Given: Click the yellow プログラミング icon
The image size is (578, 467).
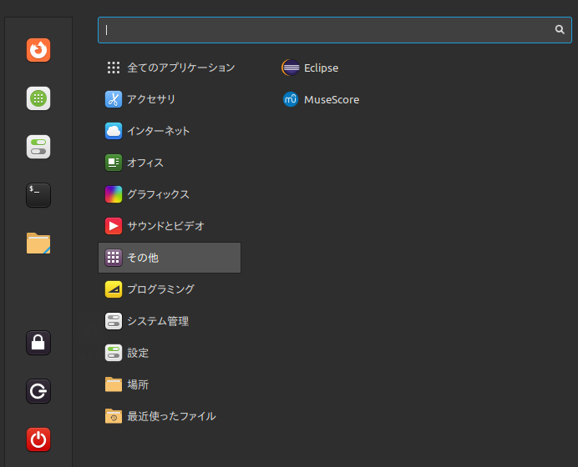Looking at the screenshot, I should pyautogui.click(x=114, y=289).
